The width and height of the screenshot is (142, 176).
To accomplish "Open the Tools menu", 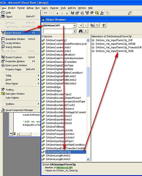I will tap(63, 8).
